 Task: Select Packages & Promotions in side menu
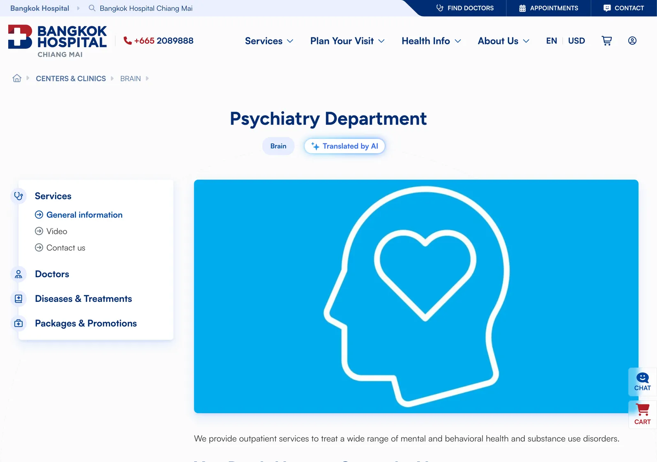86,323
